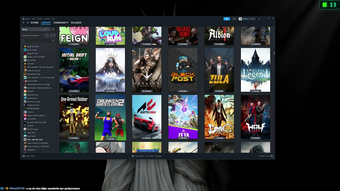
Task: Click the library search magnifier icon
Action: [x=23, y=40]
